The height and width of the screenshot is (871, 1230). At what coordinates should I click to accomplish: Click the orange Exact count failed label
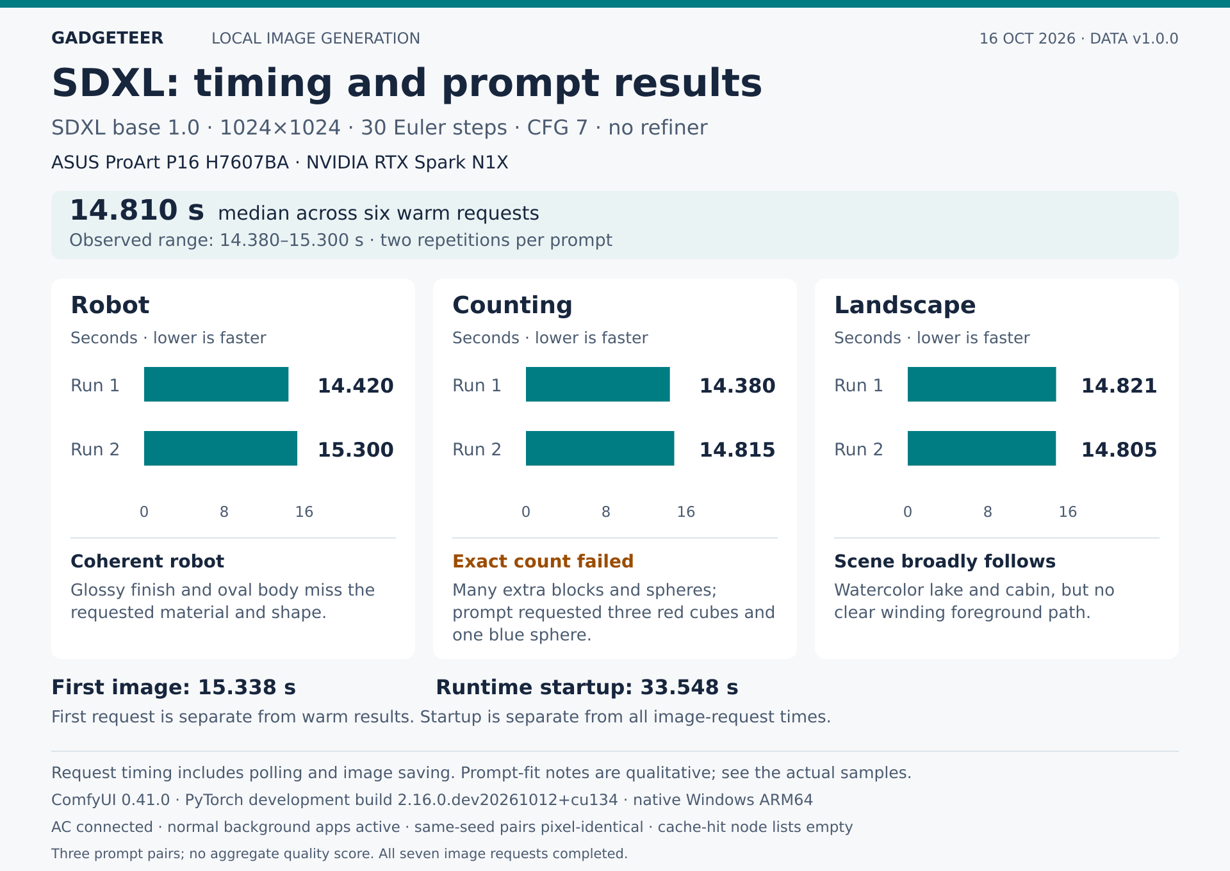click(543, 561)
